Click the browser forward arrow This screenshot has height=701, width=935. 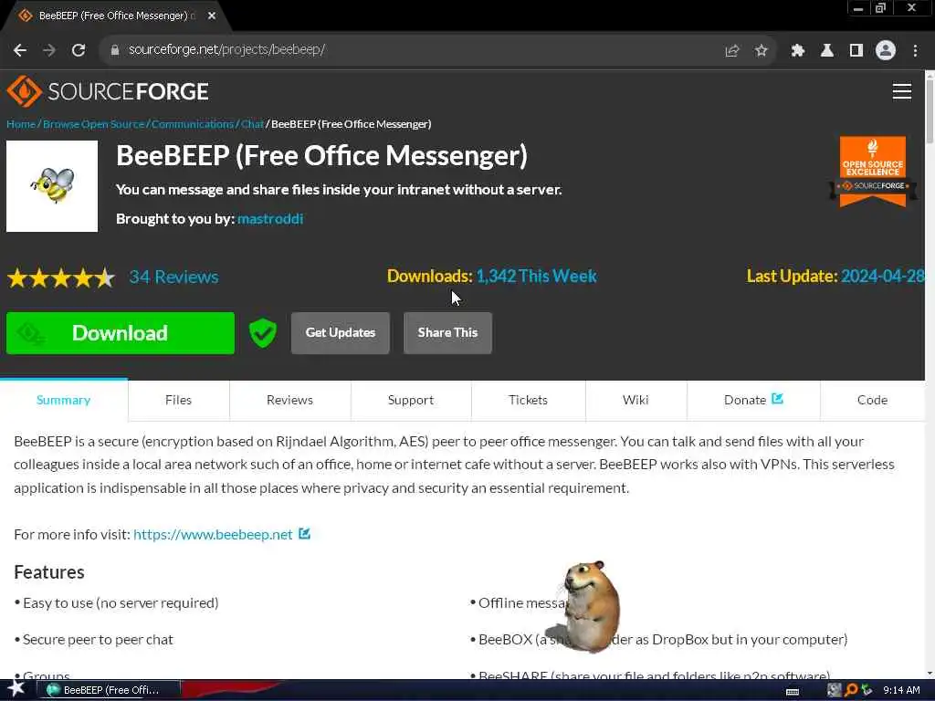(x=49, y=50)
